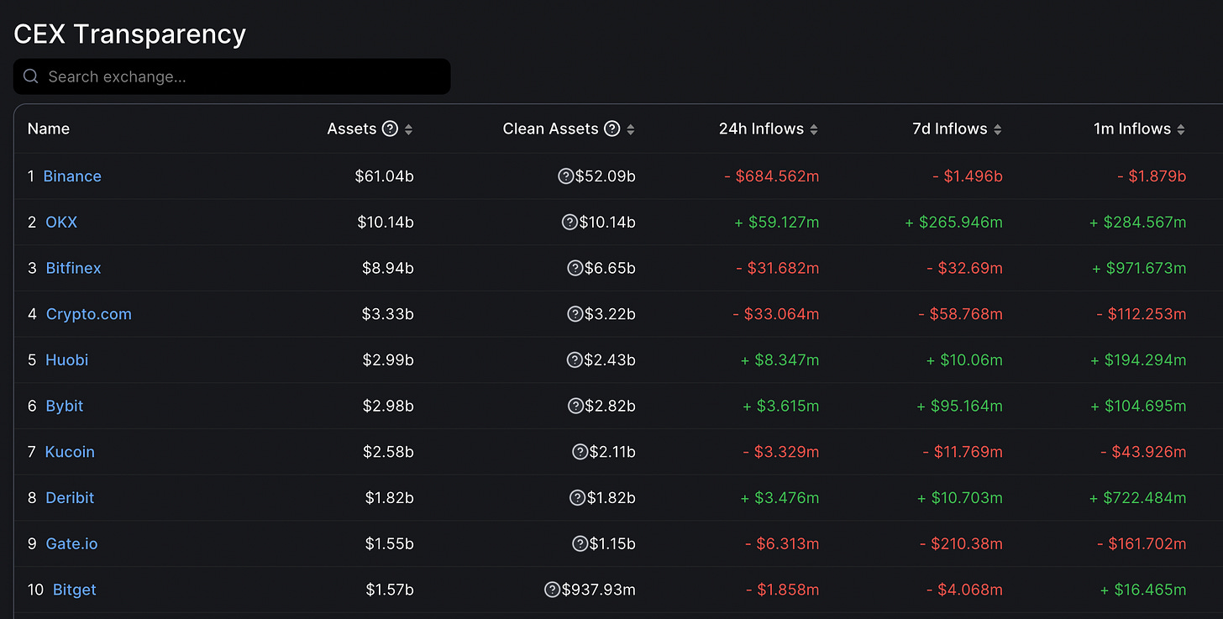1223x619 pixels.
Task: Select Binance 7d inflow - $1.496b
Action: point(968,176)
